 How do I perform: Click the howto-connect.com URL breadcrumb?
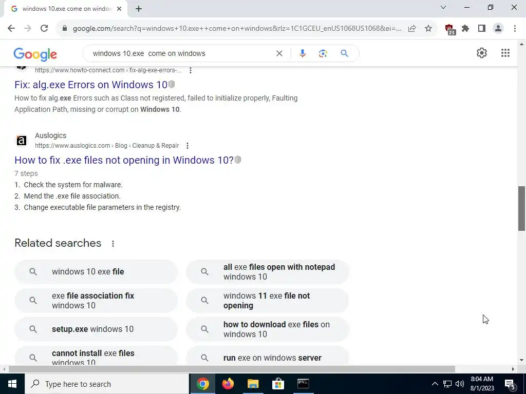tap(108, 70)
